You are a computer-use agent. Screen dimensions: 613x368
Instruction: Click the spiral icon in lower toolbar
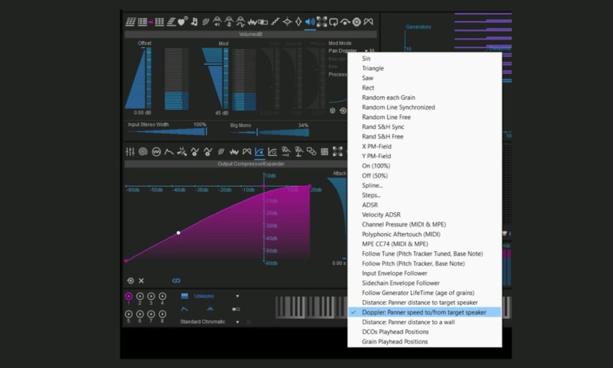click(x=142, y=152)
